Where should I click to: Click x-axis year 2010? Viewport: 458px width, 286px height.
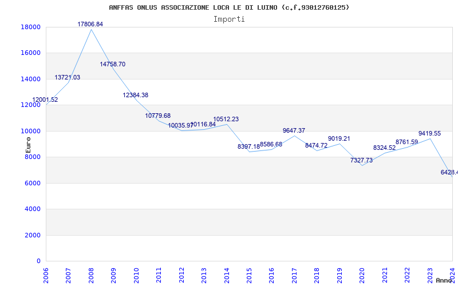coord(136,276)
